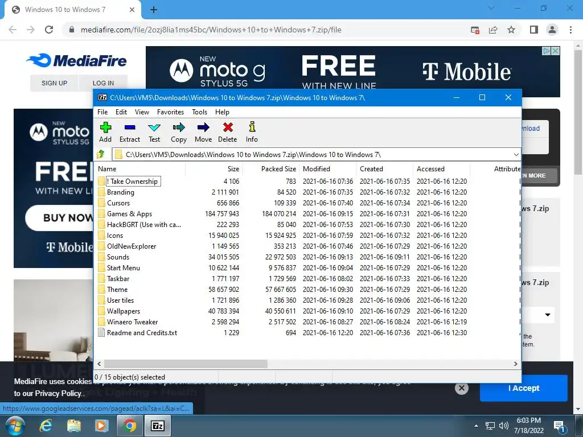
Task: Open Internet Explorer from the taskbar
Action: pyautogui.click(x=46, y=426)
